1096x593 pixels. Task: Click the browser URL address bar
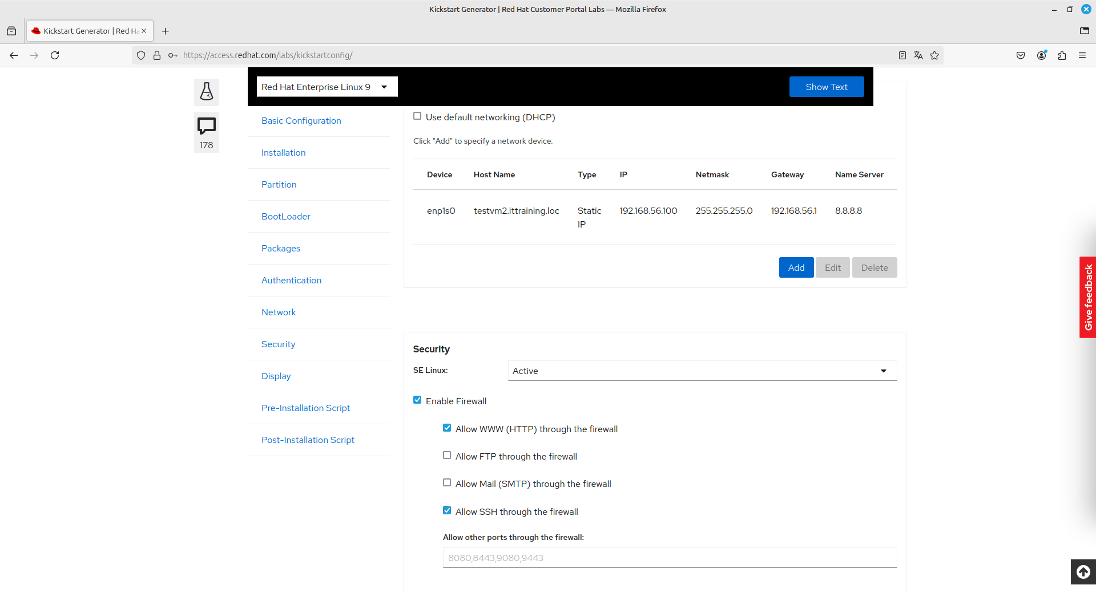click(537, 55)
